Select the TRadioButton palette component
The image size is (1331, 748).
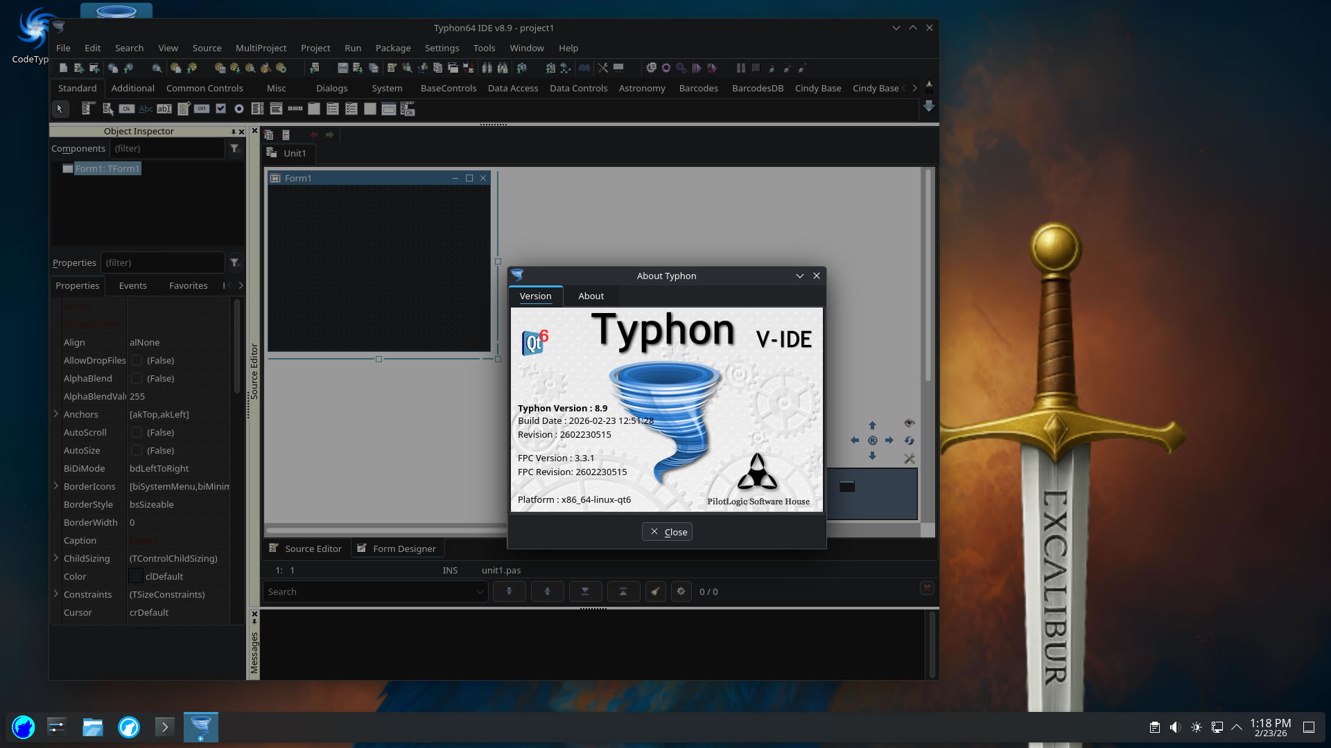[239, 109]
